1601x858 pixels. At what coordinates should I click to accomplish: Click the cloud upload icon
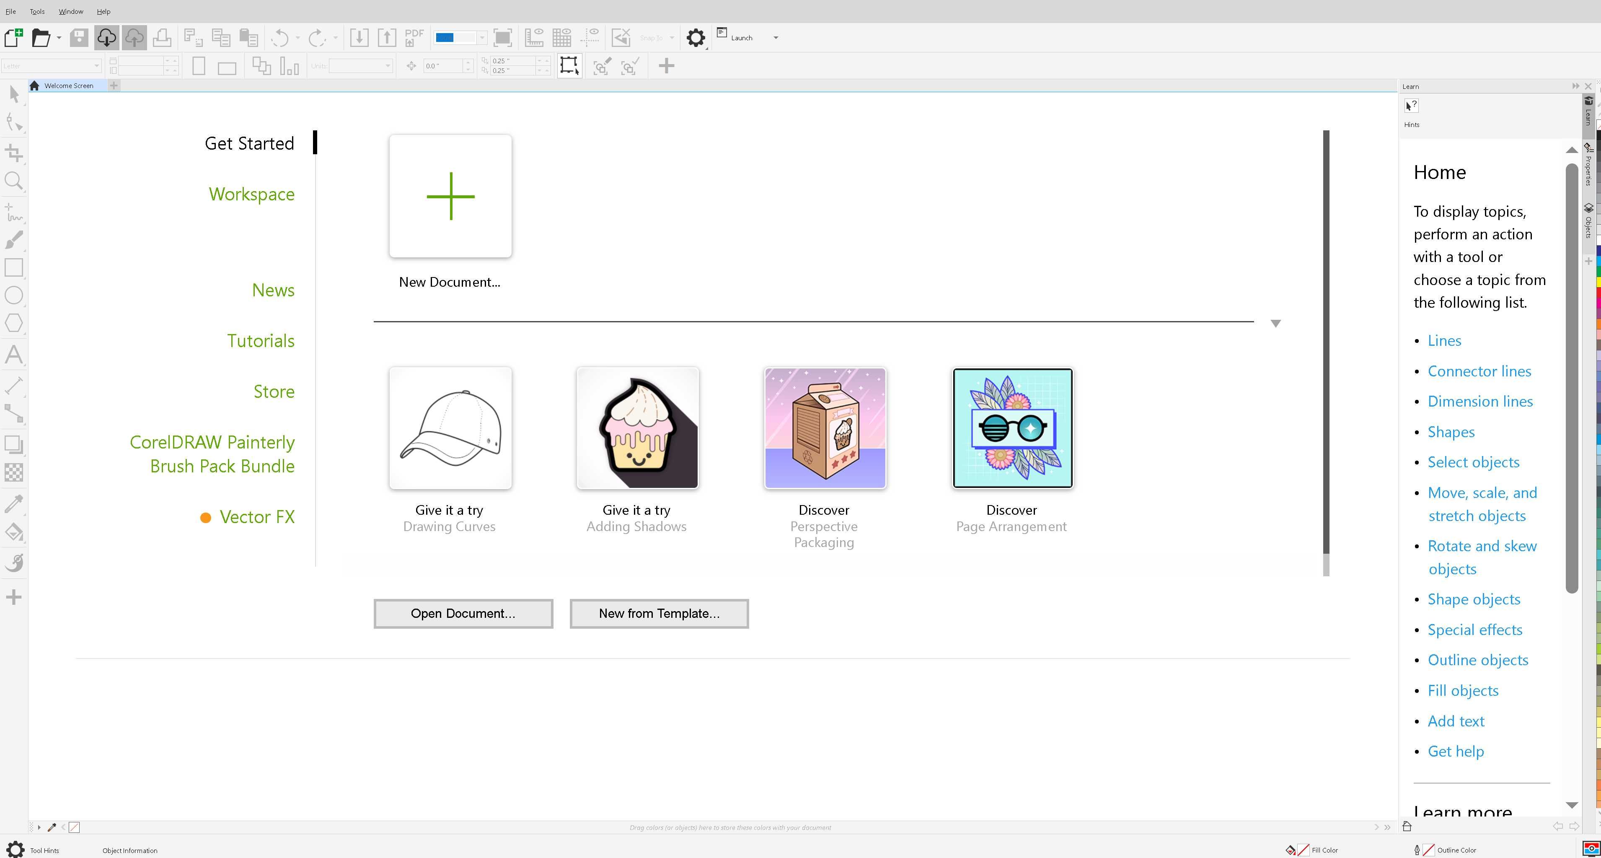(134, 38)
